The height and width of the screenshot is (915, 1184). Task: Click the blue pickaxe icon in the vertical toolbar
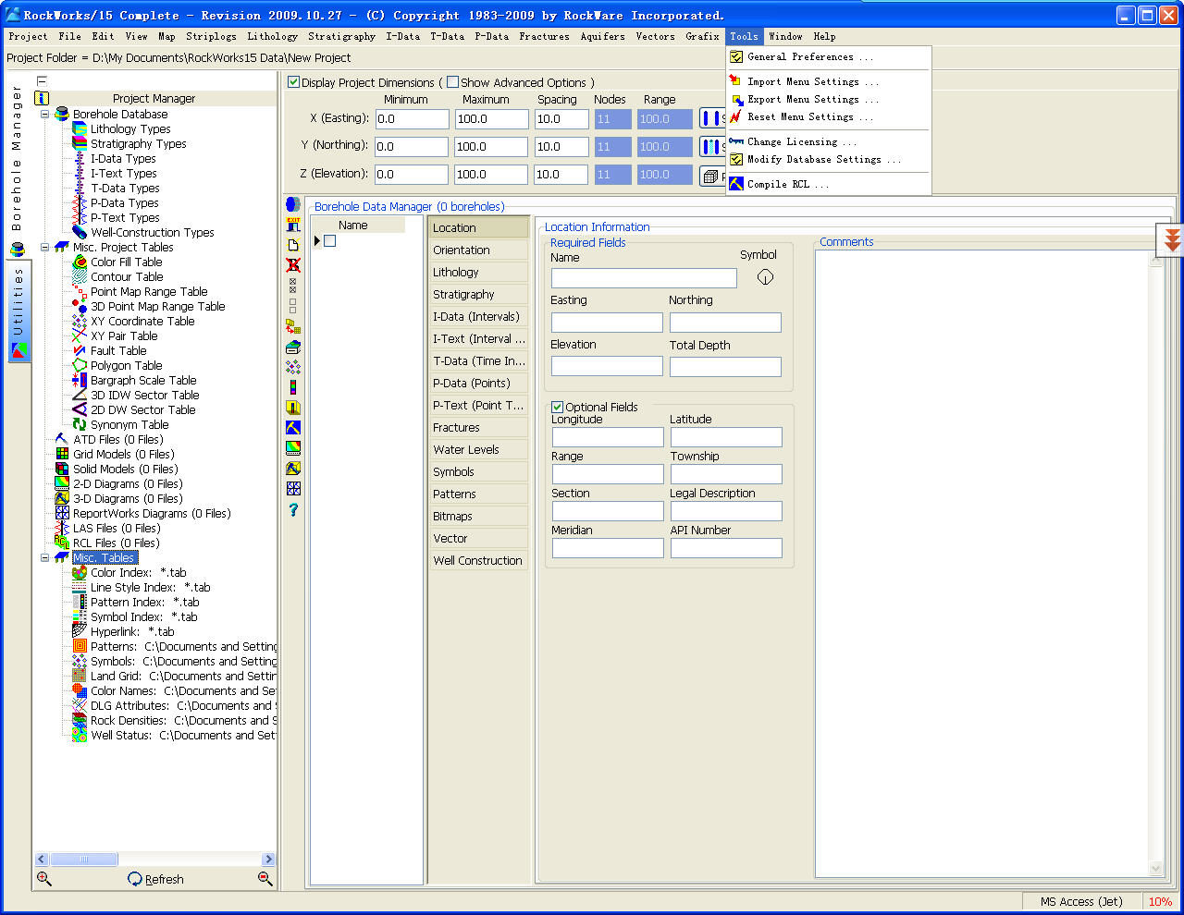click(x=293, y=427)
